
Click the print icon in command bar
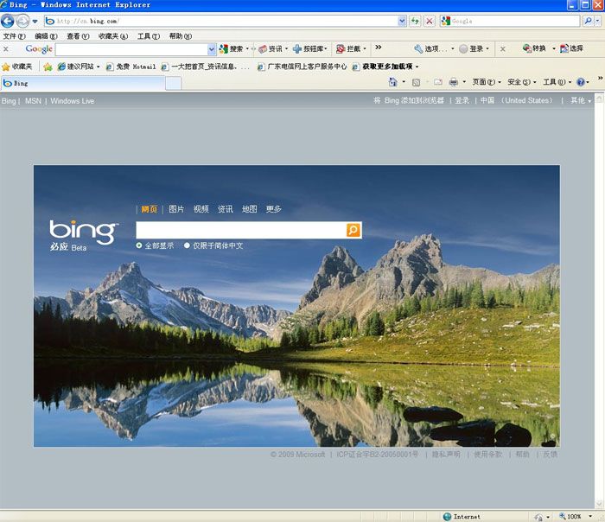(x=454, y=82)
